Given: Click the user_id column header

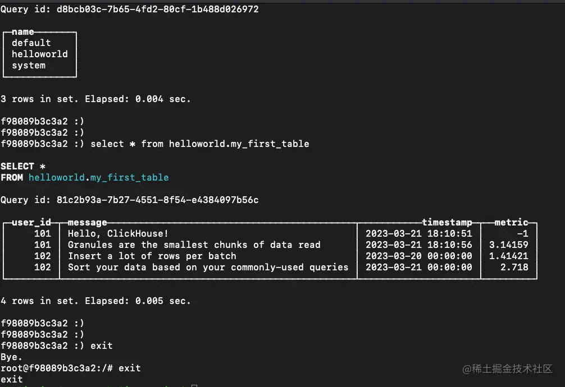Looking at the screenshot, I should point(31,222).
